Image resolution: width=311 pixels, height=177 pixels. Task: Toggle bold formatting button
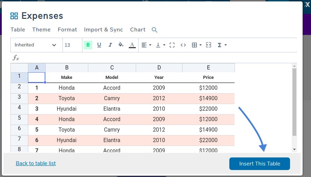88,45
